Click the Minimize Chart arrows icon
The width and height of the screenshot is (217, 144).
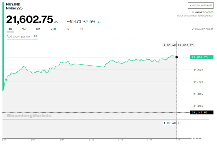[x=193, y=29]
